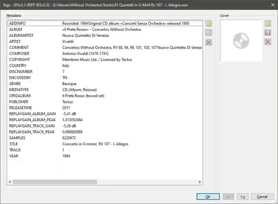Click the value '8220672'
The height and width of the screenshot is (204, 278).
point(69,138)
